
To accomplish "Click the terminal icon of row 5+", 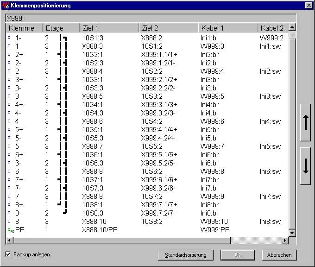I will (x=9, y=130).
